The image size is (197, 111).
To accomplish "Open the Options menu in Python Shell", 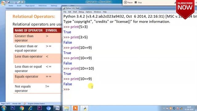I will point(89,12).
